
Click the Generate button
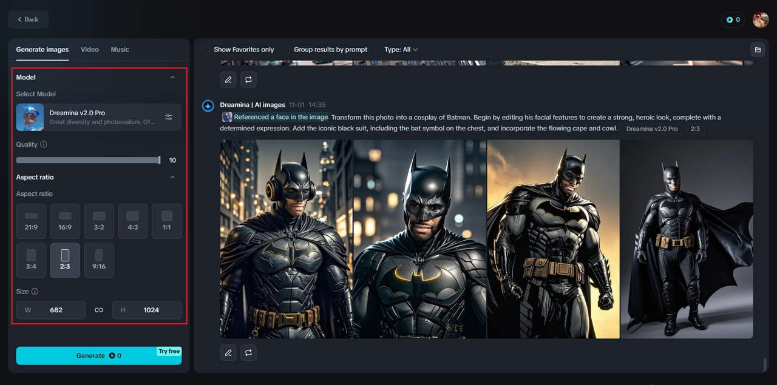click(x=99, y=356)
